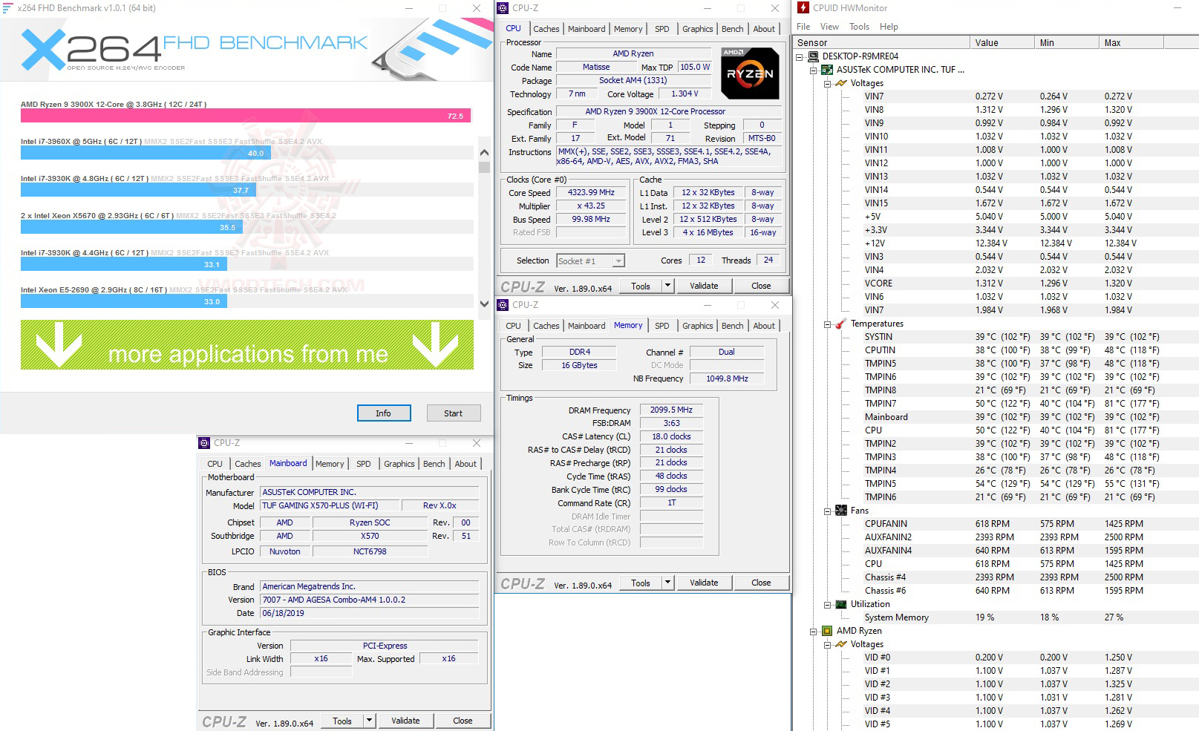Collapse the Fans group
Screen dimensions: 1199x731
click(x=827, y=511)
